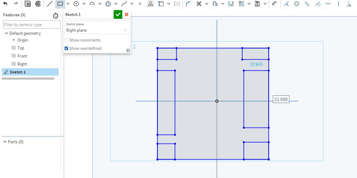
Task: Click the rollback bar below Sketch 1
Action: click(x=28, y=79)
